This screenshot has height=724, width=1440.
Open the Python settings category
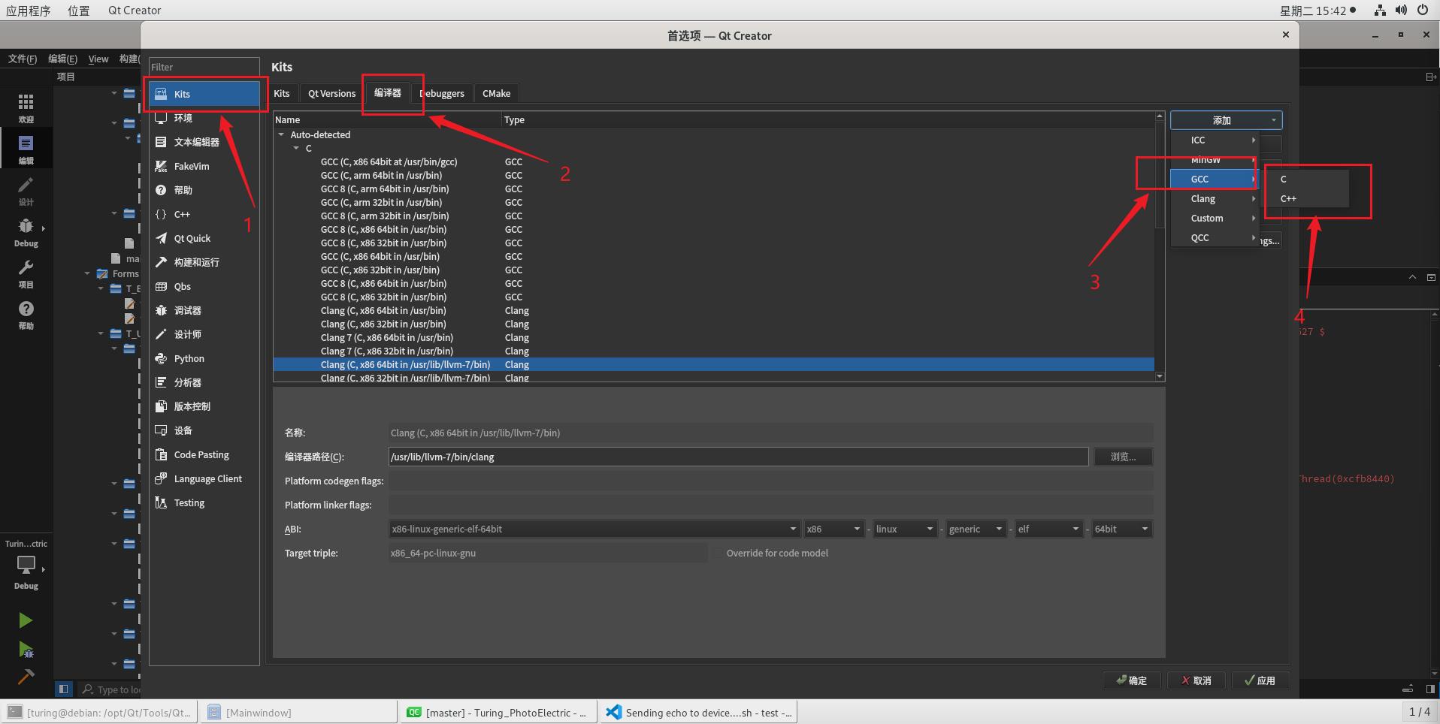[204, 358]
